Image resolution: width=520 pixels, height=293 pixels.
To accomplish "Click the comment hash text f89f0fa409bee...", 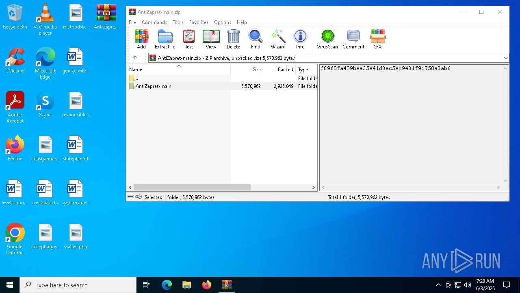I will point(385,68).
